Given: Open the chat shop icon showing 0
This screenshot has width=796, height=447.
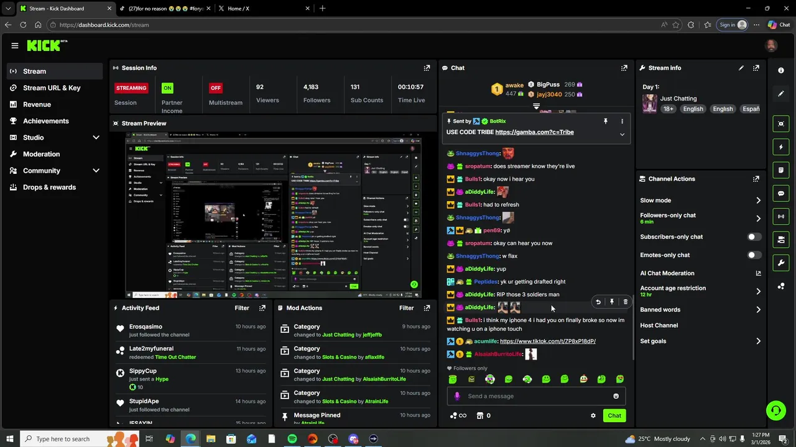Looking at the screenshot, I should pos(483,415).
